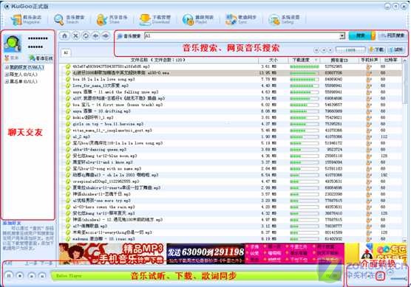Stop loading with the X navigation icon

75,36
